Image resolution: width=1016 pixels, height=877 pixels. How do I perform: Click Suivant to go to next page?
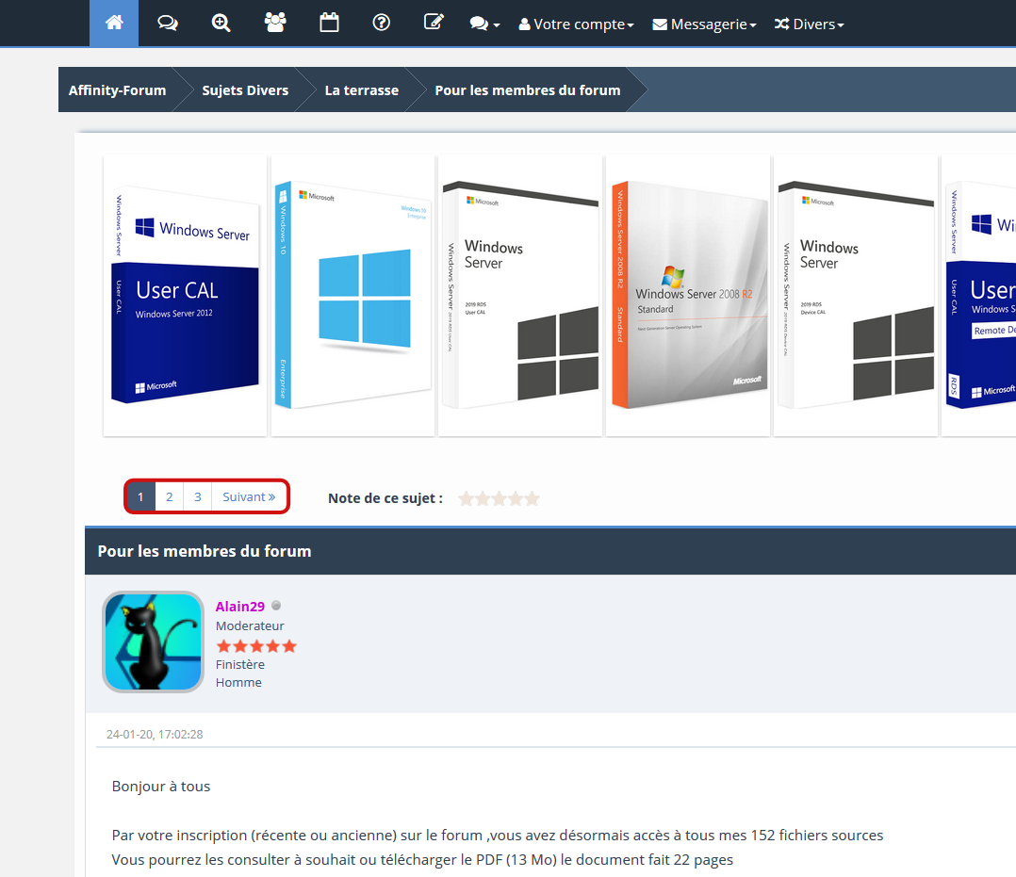coord(249,496)
